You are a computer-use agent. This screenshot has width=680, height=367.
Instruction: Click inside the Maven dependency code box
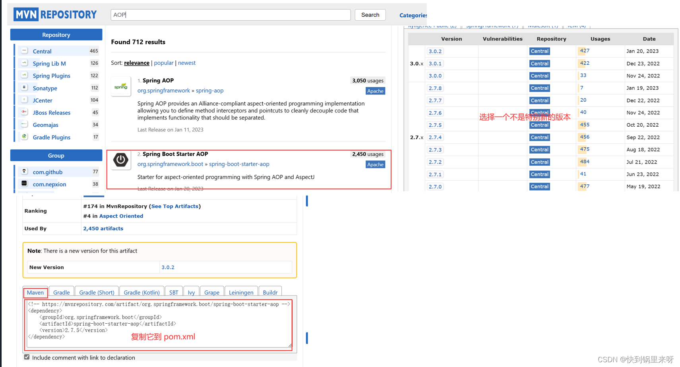pos(159,323)
